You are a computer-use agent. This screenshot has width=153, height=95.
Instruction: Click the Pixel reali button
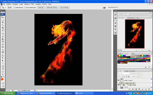(x=41, y=7)
